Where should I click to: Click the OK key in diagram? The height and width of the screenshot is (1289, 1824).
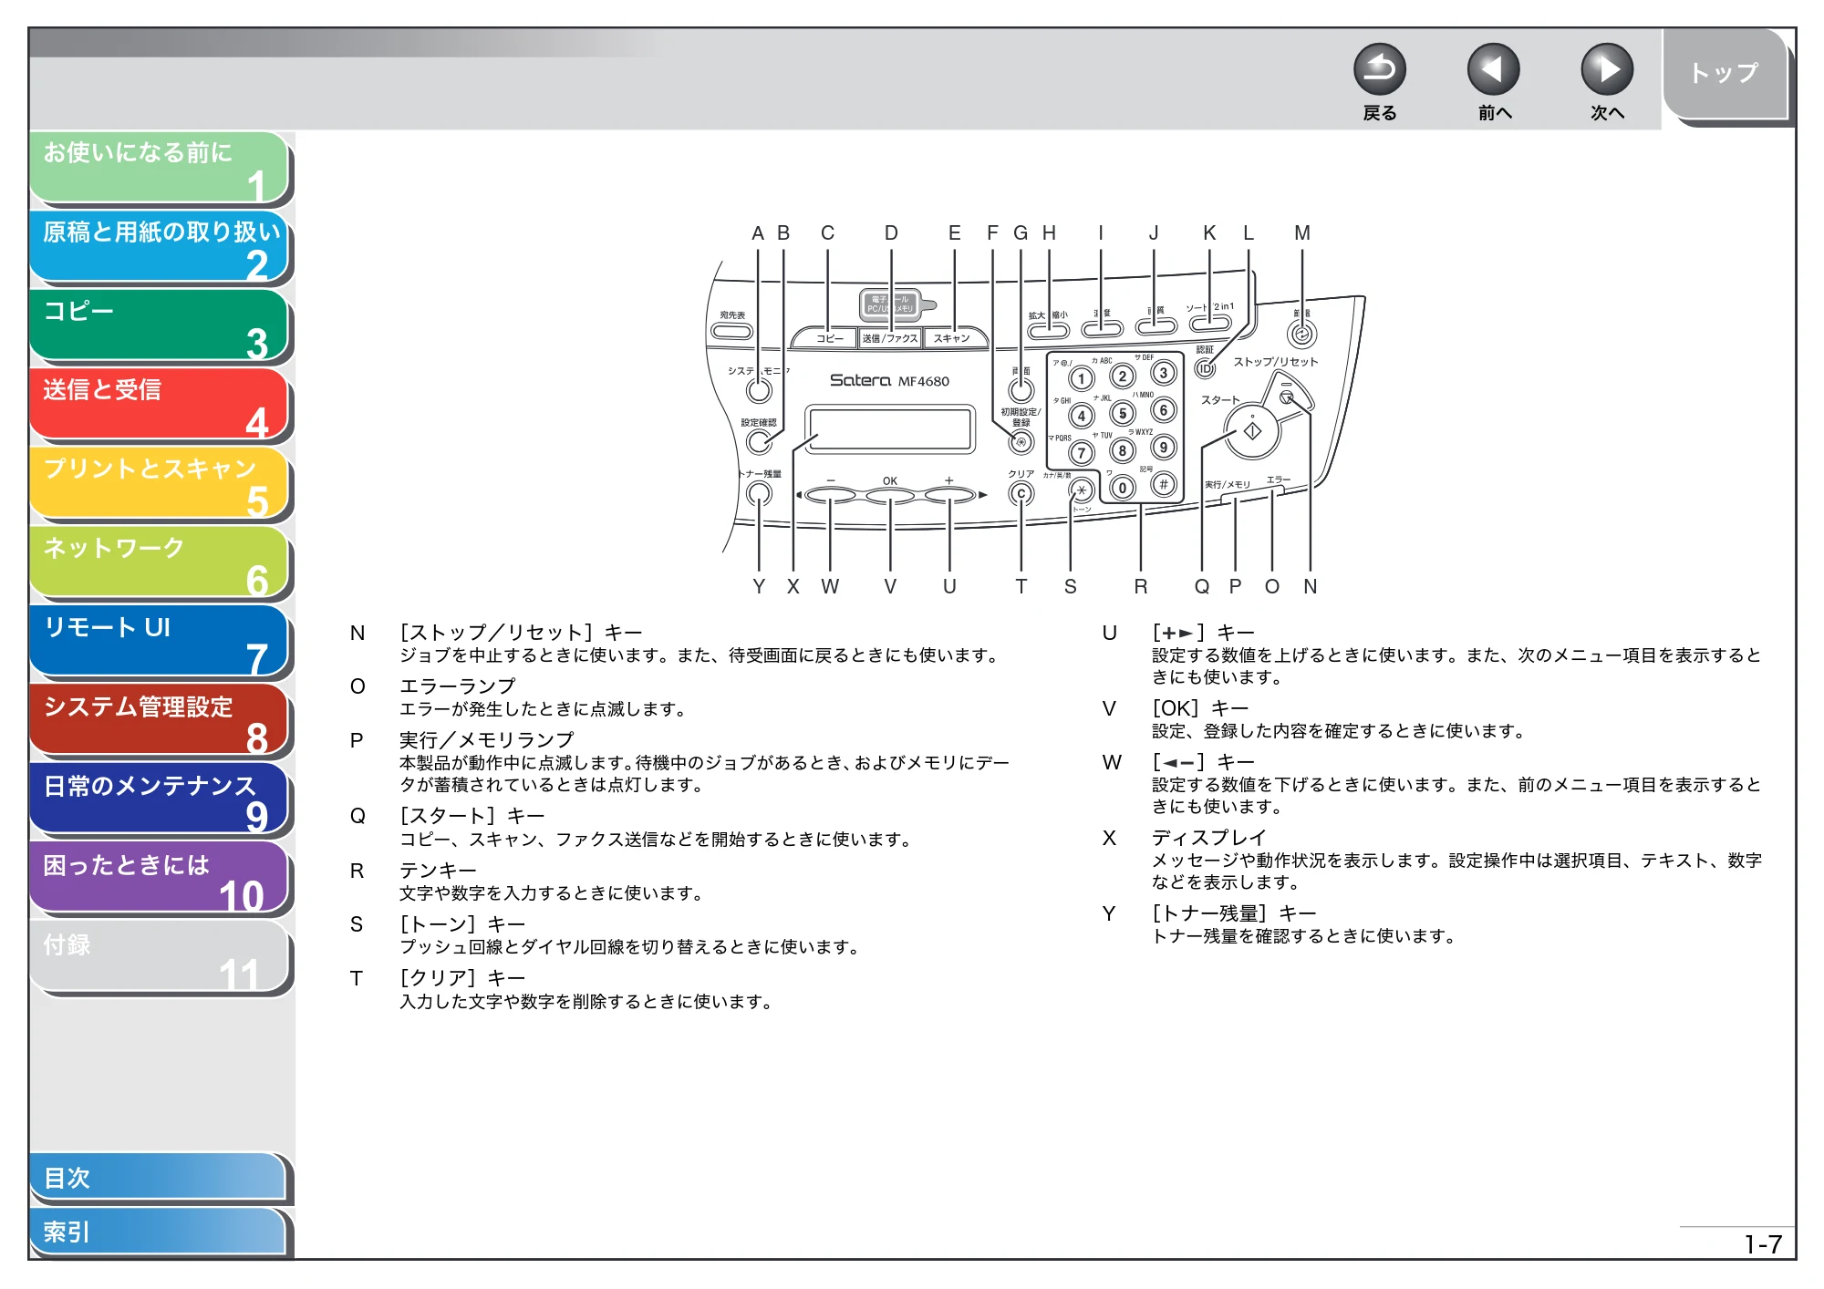pyautogui.click(x=890, y=497)
